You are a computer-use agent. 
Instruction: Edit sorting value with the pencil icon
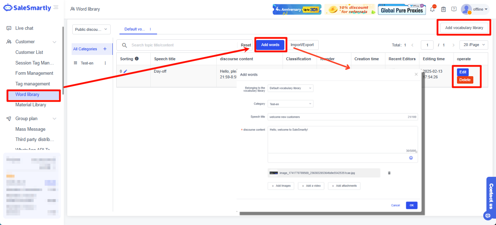[x=125, y=71]
